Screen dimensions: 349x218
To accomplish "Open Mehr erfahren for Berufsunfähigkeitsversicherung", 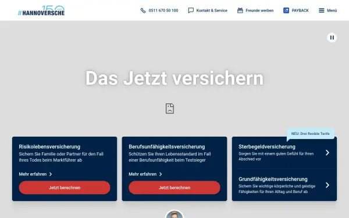I will pyautogui.click(x=143, y=174).
